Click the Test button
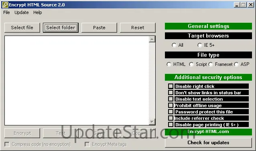The image size is (256, 151). (61, 133)
